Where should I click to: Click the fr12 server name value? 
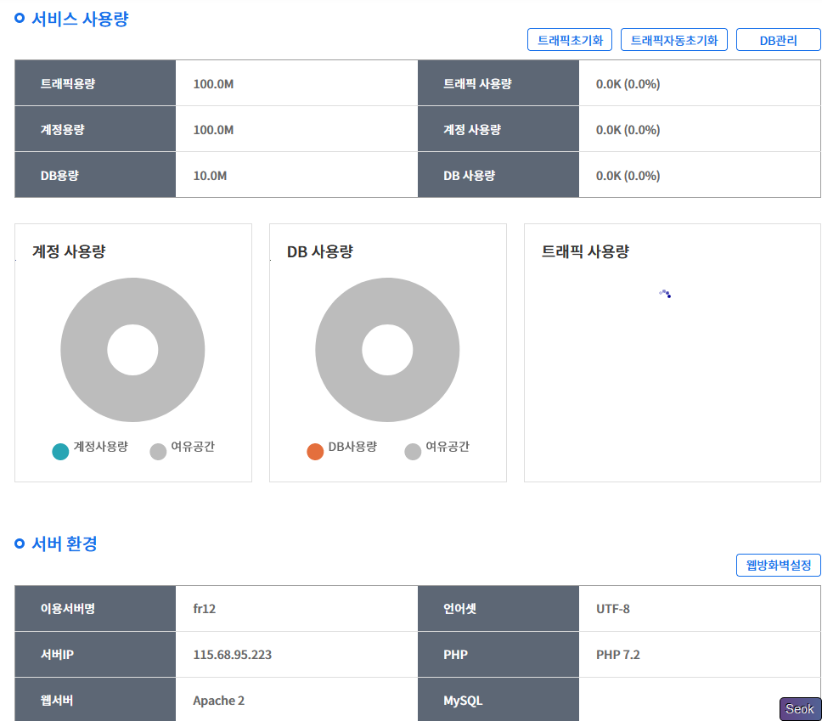[204, 609]
